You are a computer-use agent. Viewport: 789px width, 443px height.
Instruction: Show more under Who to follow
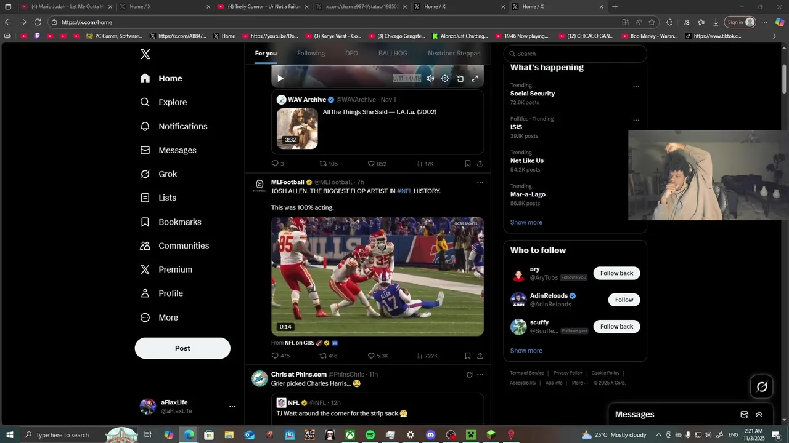[526, 351]
